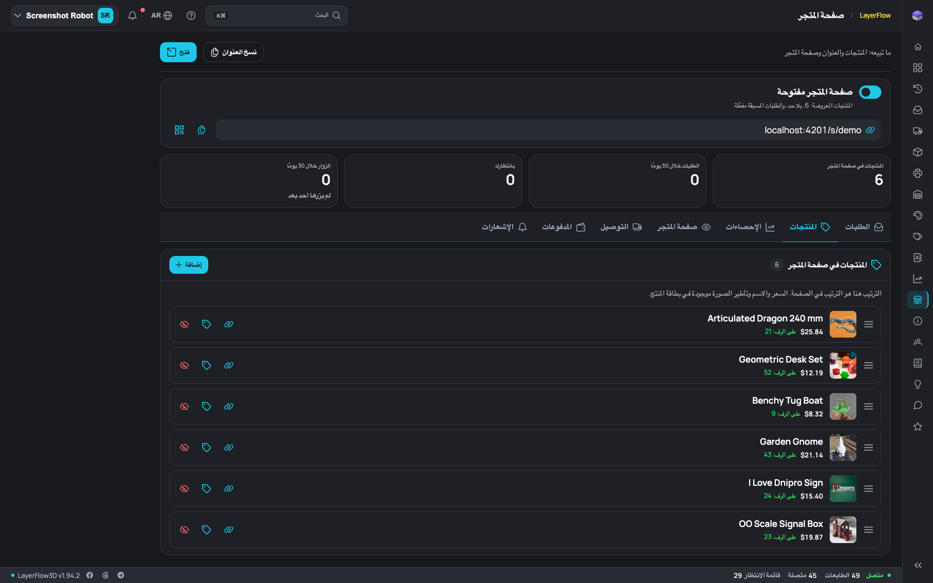The image size is (933, 583).
Task: Open the history icon in the sidebar
Action: coord(917,89)
